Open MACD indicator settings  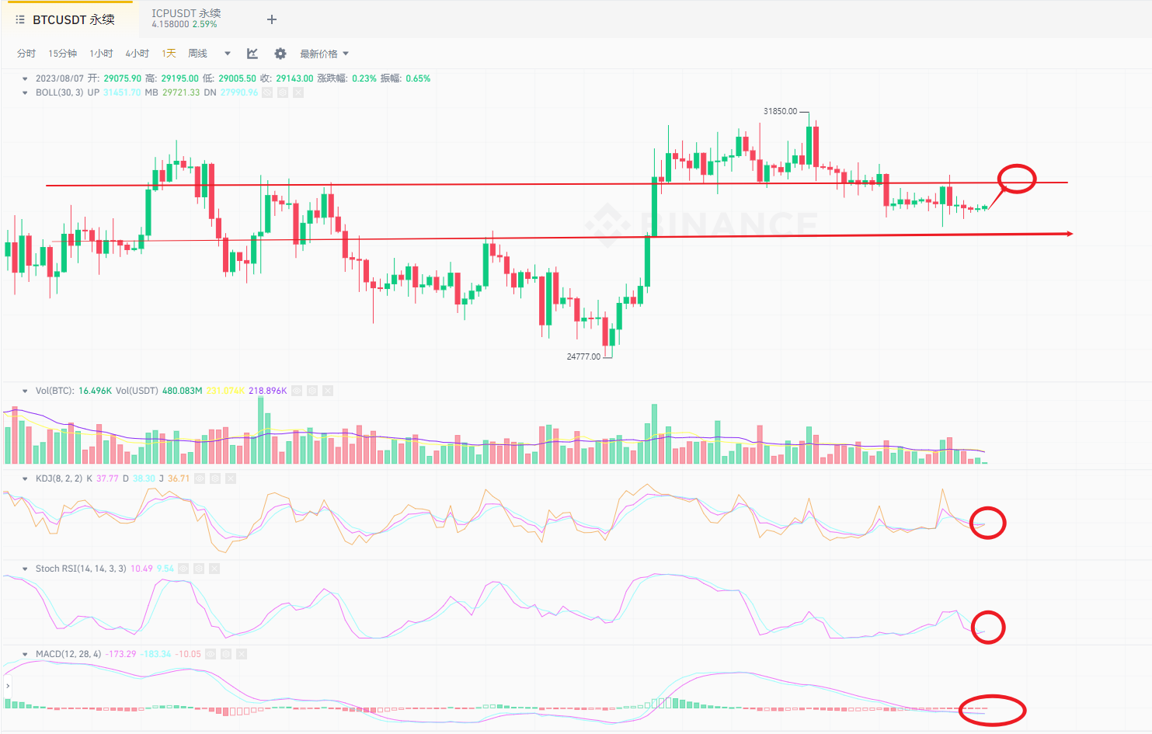coord(226,654)
